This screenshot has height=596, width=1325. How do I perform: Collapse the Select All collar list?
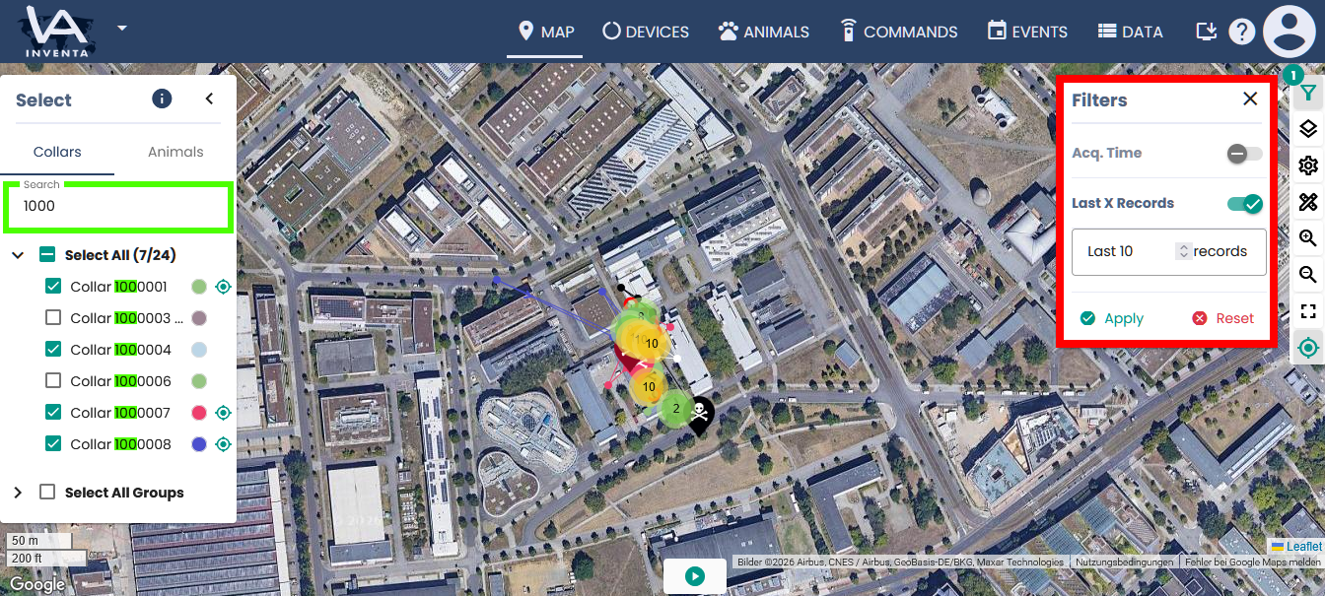click(18, 255)
